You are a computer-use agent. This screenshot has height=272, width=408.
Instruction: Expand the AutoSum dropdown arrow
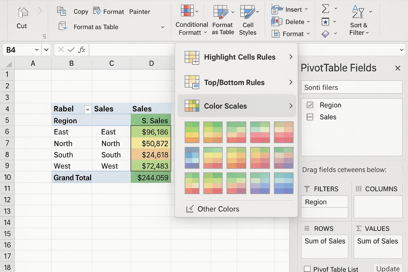pos(336,9)
